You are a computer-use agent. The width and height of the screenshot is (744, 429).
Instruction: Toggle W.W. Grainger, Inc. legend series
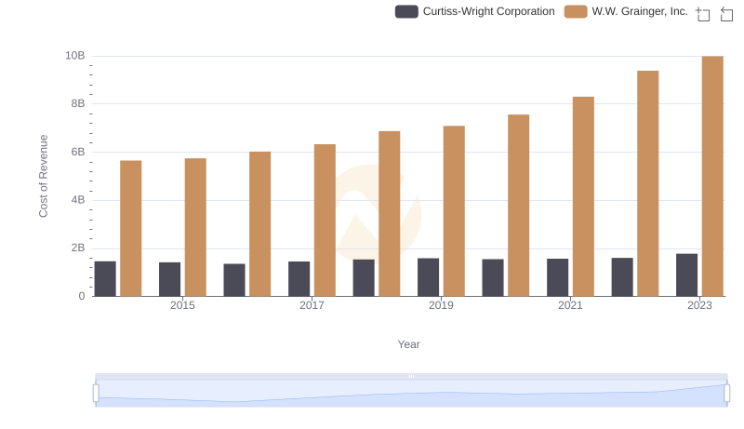click(x=626, y=11)
